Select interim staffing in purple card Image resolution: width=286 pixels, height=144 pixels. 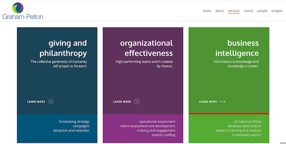coord(164,135)
